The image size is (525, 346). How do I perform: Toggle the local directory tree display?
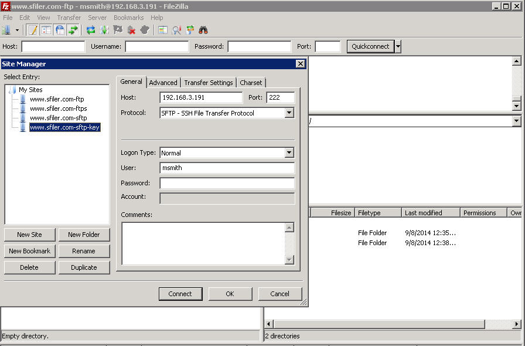(x=46, y=30)
